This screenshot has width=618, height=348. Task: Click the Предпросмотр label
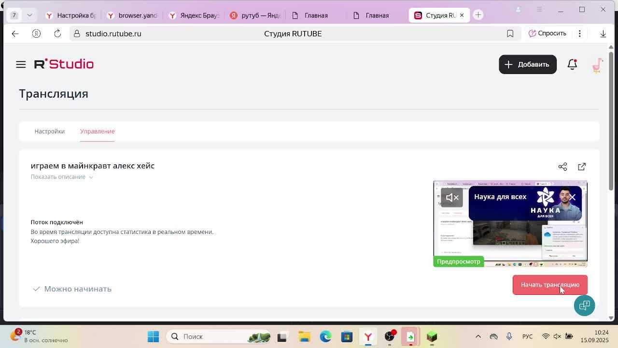click(459, 261)
